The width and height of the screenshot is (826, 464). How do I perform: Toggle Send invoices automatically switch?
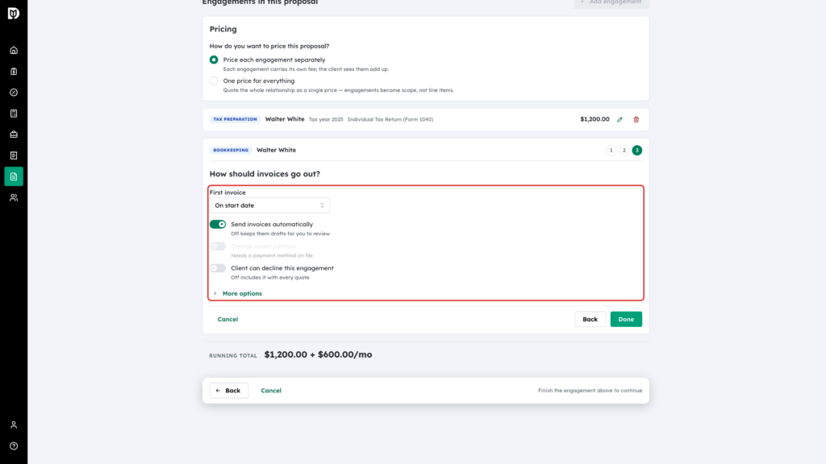point(218,225)
